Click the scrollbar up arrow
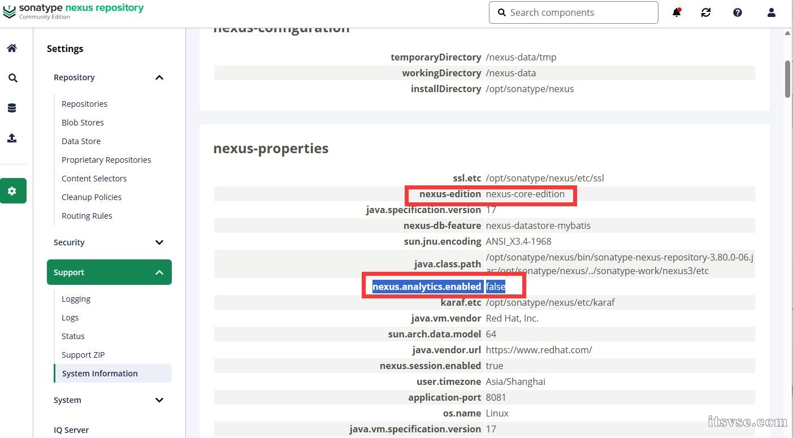Screen dimensions: 793x438 pyautogui.click(x=788, y=33)
